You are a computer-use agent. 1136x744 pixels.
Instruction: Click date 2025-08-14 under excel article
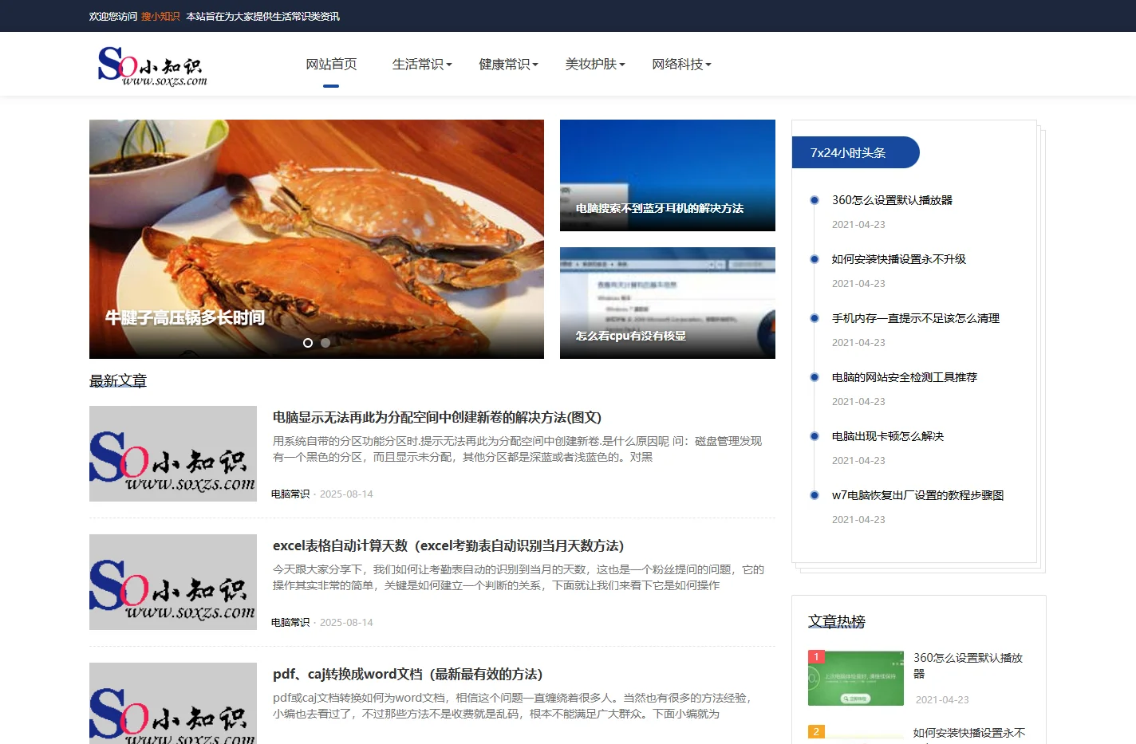[346, 623]
